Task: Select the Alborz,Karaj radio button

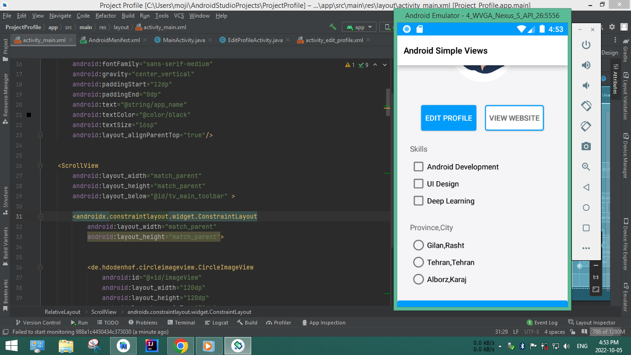Action: [419, 279]
